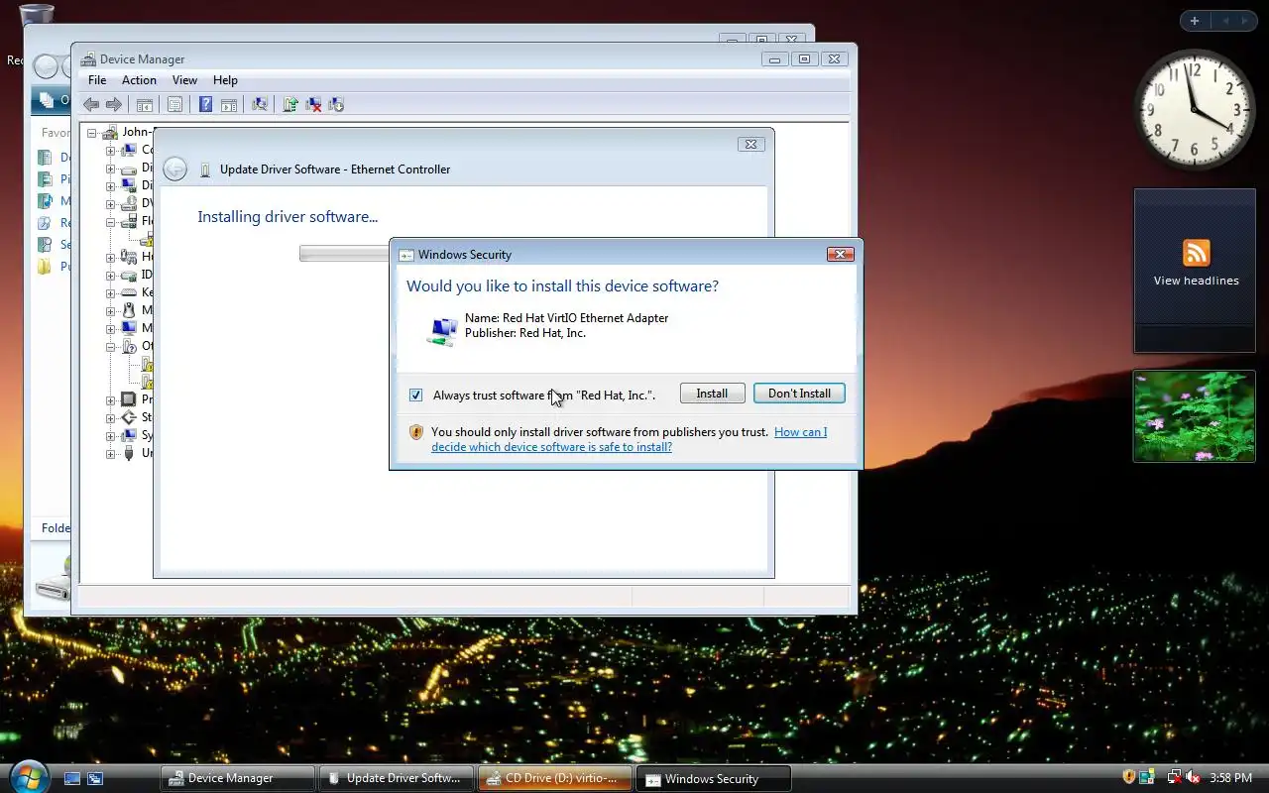Click the Forward arrow in Device Manager toolbar
Screen dimensions: 1269x793
click(114, 104)
